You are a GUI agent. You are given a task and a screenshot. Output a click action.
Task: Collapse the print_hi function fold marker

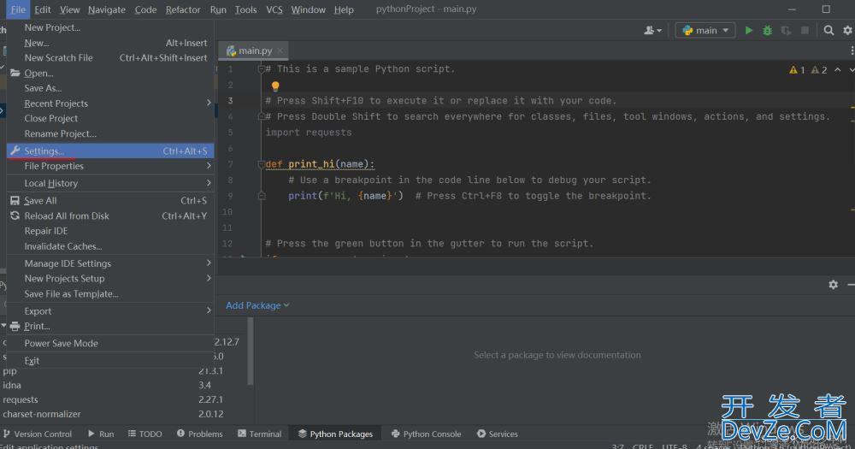tap(261, 164)
